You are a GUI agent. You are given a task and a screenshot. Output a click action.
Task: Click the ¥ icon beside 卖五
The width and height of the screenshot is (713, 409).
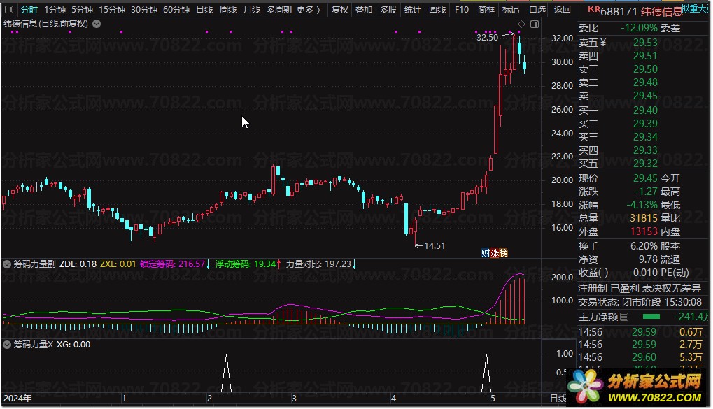[603, 43]
